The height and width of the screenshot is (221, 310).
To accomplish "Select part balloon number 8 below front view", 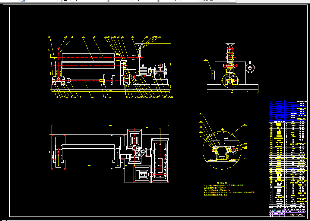I will click(93, 97).
